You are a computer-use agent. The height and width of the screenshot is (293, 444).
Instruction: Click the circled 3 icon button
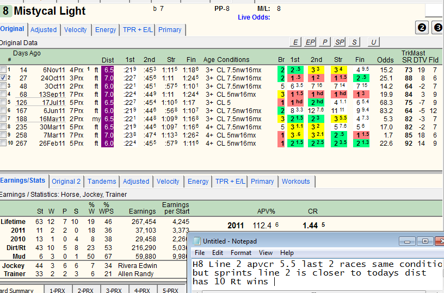point(438,28)
